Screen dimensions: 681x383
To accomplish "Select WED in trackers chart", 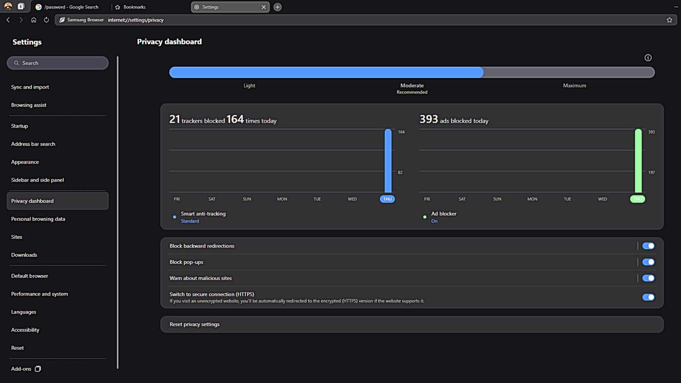I will 352,199.
